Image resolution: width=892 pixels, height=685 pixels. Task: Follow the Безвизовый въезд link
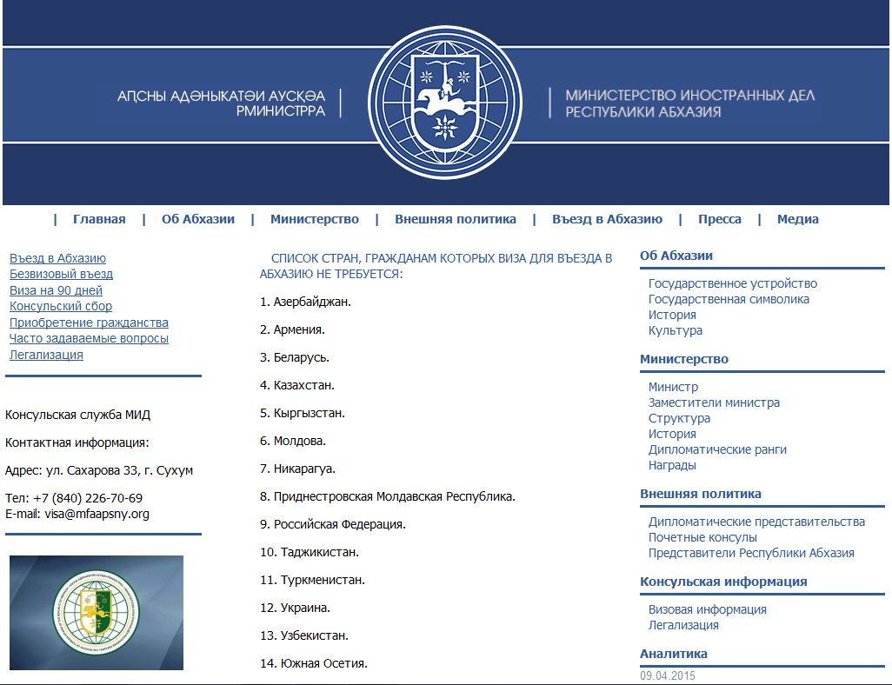coord(61,274)
